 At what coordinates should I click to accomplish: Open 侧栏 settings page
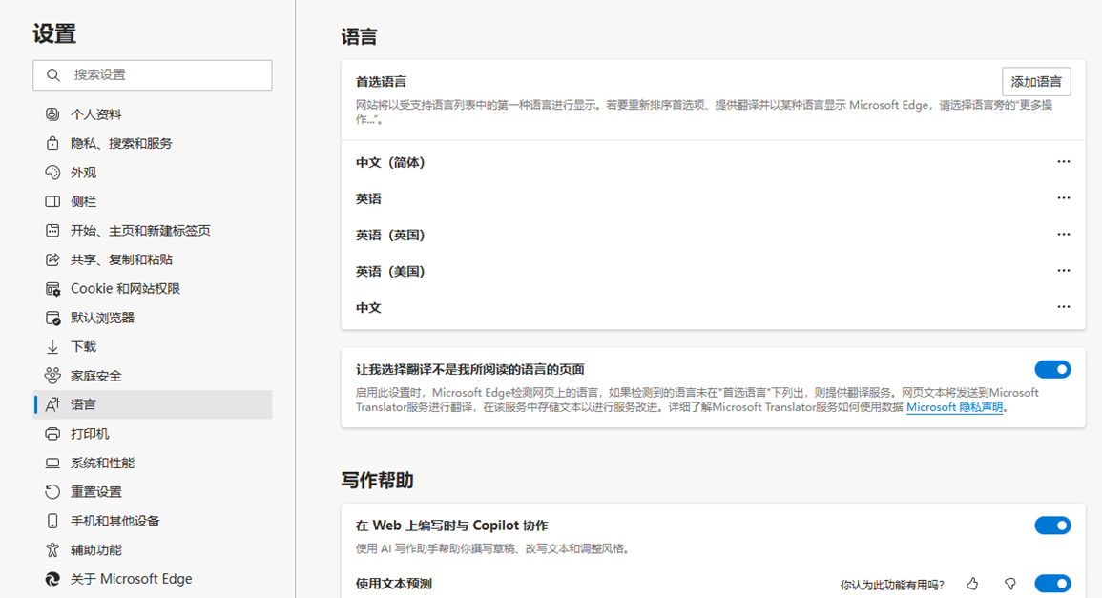pyautogui.click(x=153, y=201)
